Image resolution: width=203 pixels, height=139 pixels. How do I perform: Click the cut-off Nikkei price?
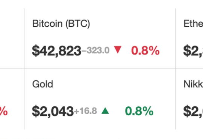point(193,111)
